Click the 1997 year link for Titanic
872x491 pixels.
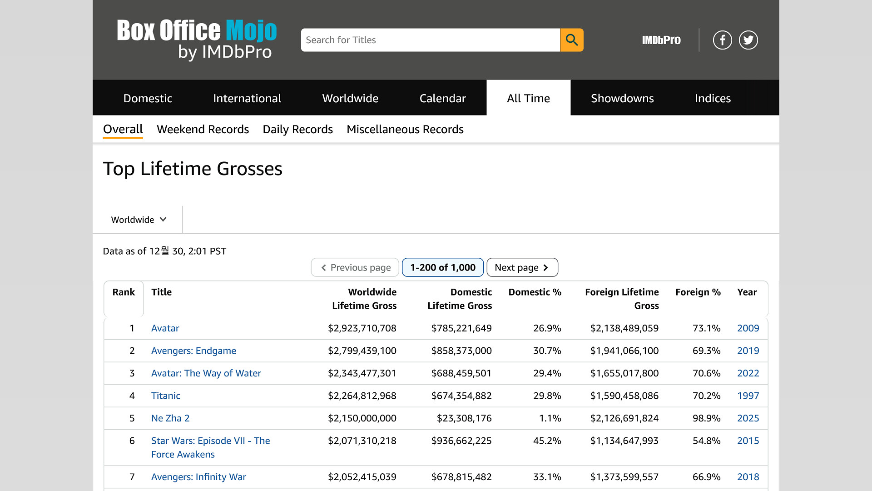coord(748,396)
